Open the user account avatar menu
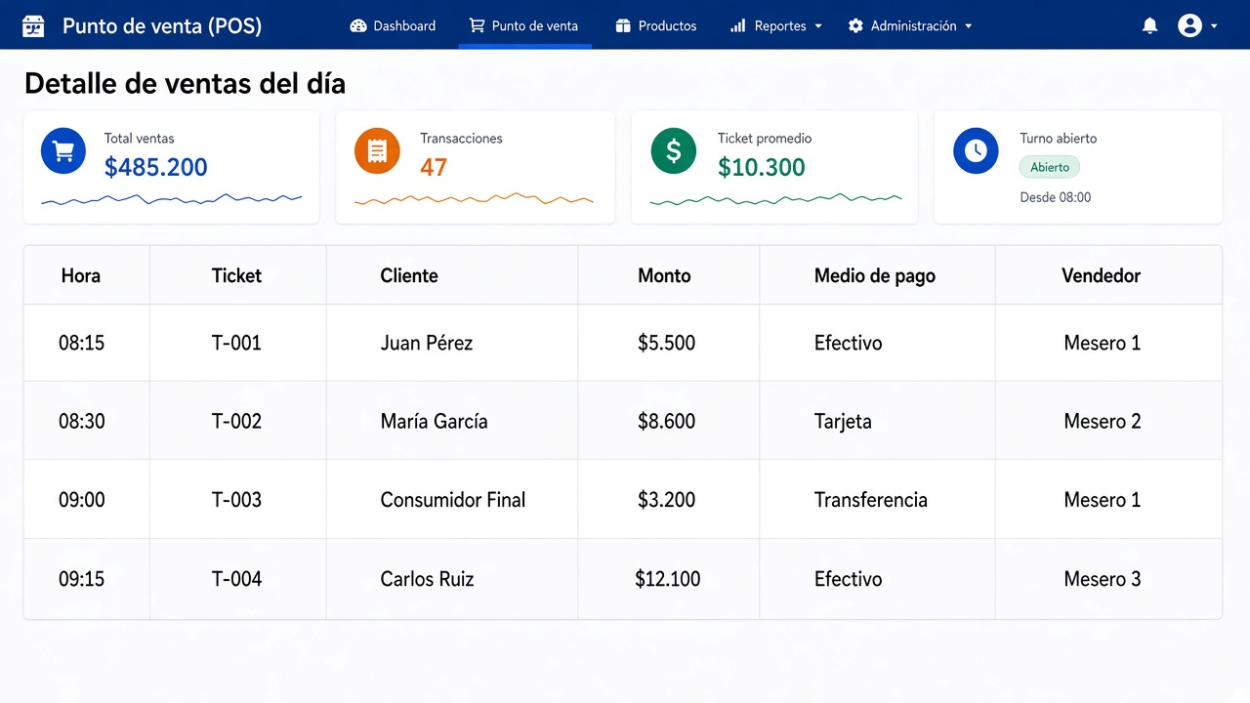Viewport: 1250px width, 703px height. (x=1189, y=26)
